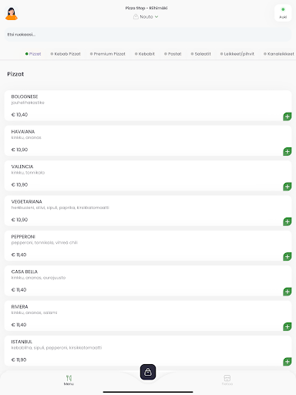The width and height of the screenshot is (296, 395).
Task: Add RIVIERA pizza with plus icon
Action: pos(288,326)
